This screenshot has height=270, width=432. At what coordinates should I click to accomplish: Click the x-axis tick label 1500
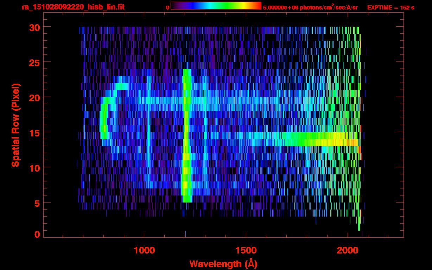pos(246,250)
